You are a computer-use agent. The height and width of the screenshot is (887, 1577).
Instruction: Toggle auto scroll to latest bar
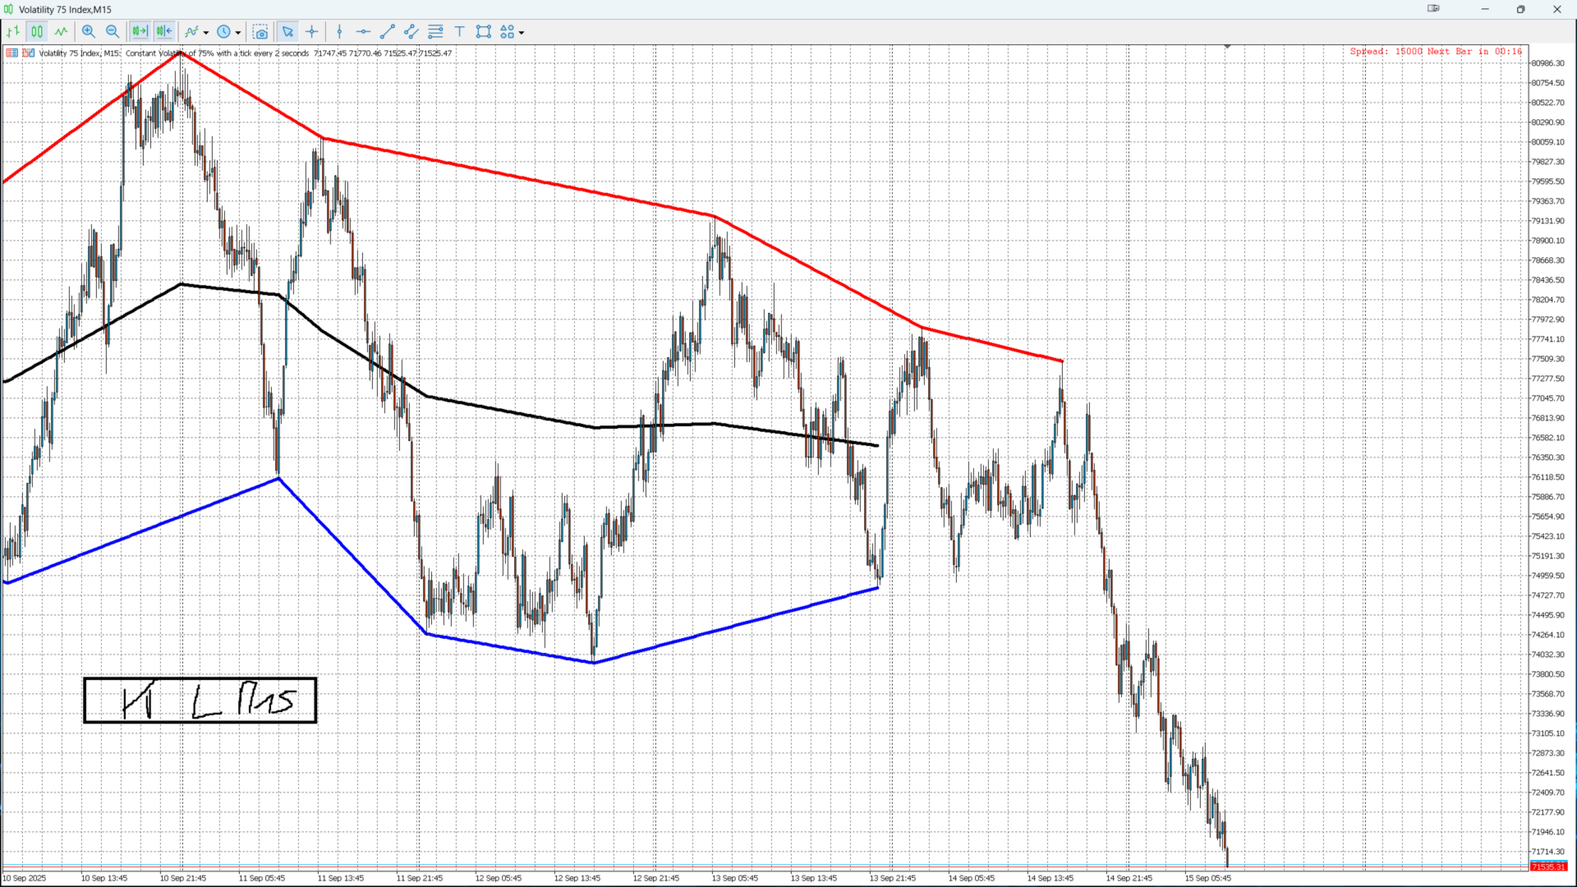pos(140,32)
